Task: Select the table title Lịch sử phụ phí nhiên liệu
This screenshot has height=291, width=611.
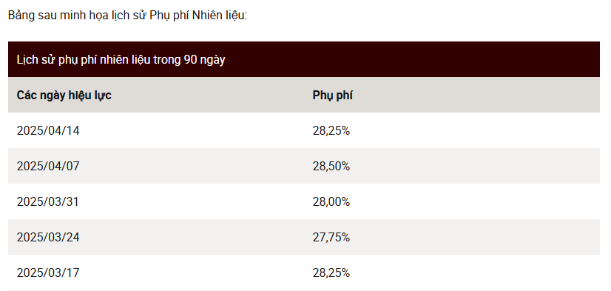Action: click(121, 60)
